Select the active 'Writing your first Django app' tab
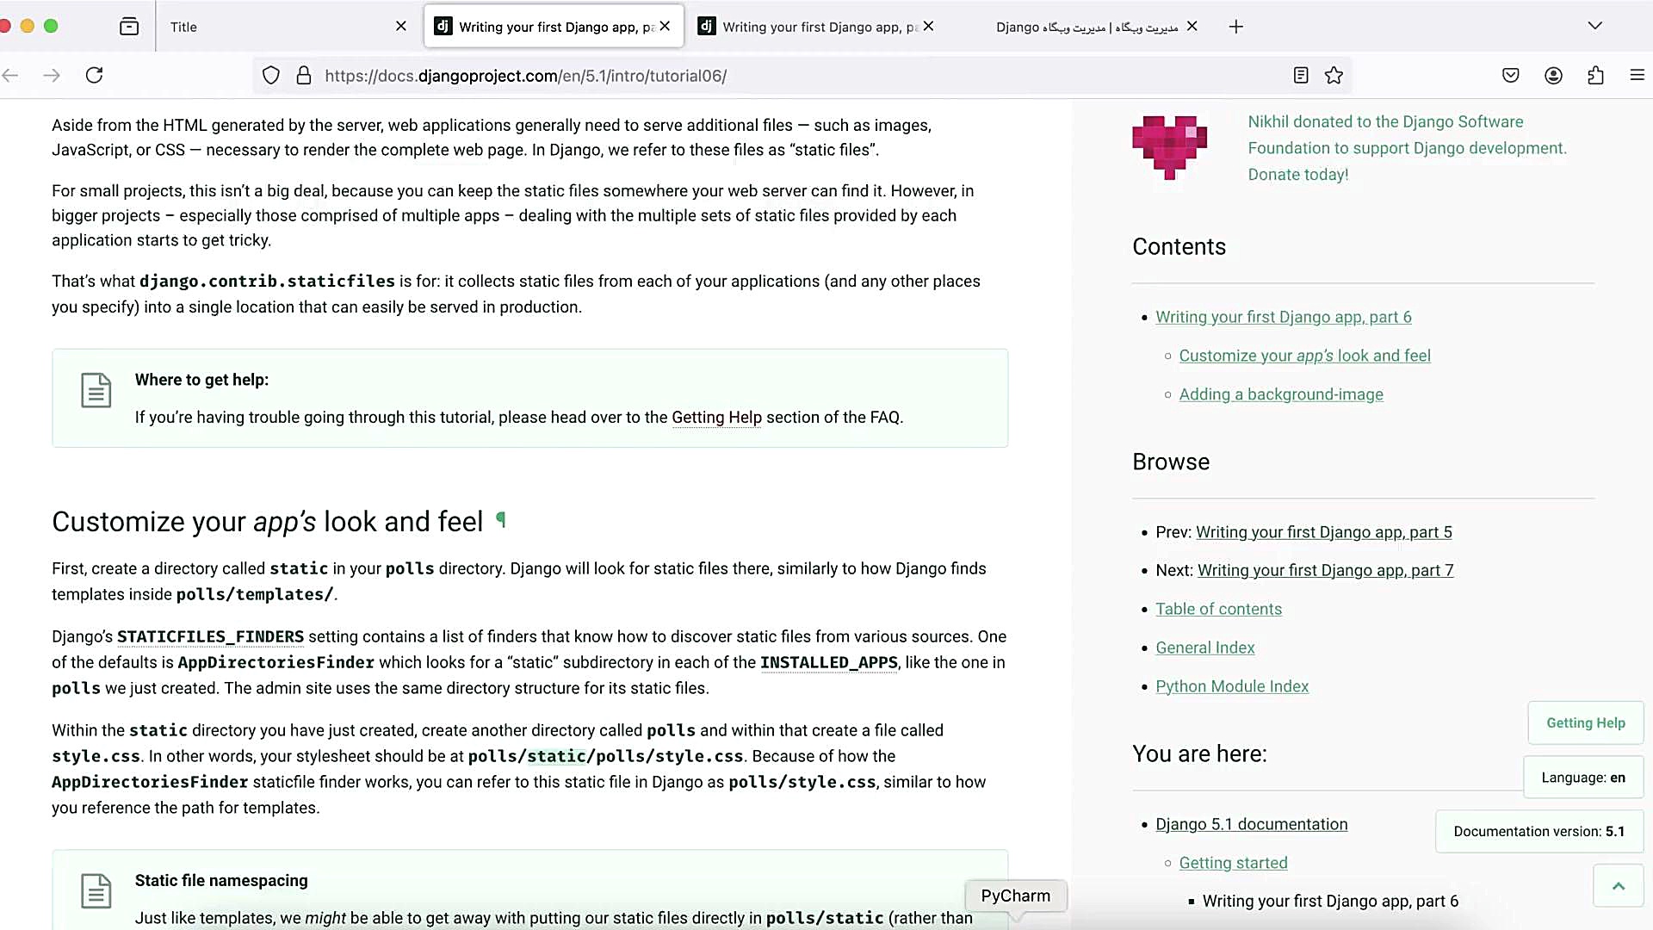 tap(554, 27)
